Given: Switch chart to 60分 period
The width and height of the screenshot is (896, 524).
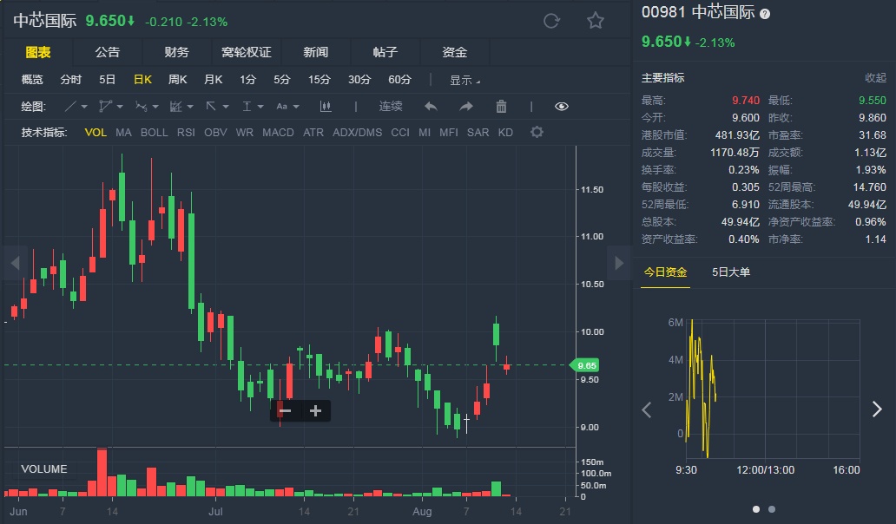Looking at the screenshot, I should tap(399, 79).
